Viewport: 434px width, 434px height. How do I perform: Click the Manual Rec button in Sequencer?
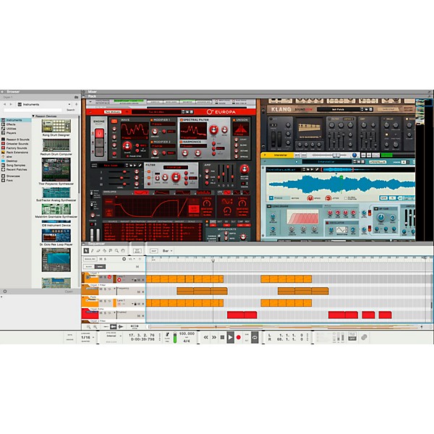[90, 259]
